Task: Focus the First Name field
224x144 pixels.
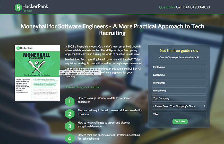Action: pos(179,67)
